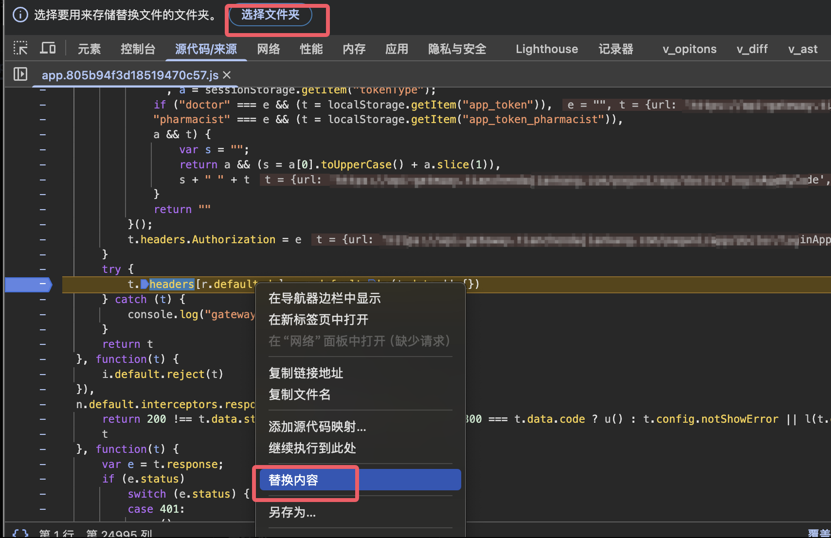831x538 pixels.
Task: Choose 另存为… from the context menu
Action: pos(292,512)
